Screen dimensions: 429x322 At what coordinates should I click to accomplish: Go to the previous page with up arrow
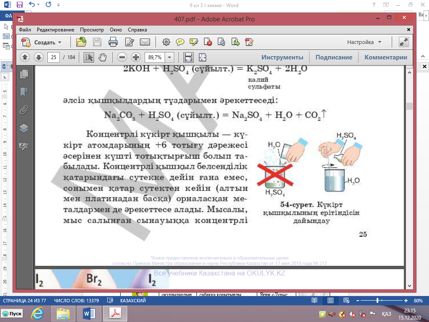[25, 57]
